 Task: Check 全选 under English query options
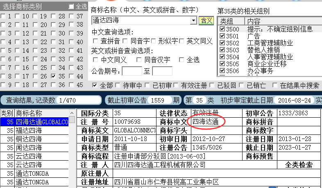coord(181,60)
